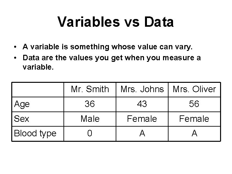Select the 'Male' cell in the table
Screen dimensions: 232x174
90,119
